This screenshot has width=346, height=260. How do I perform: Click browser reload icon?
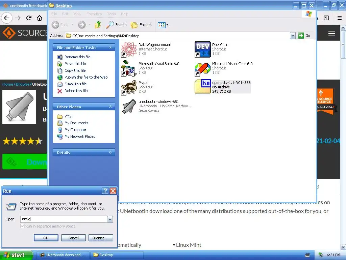click(x=29, y=18)
